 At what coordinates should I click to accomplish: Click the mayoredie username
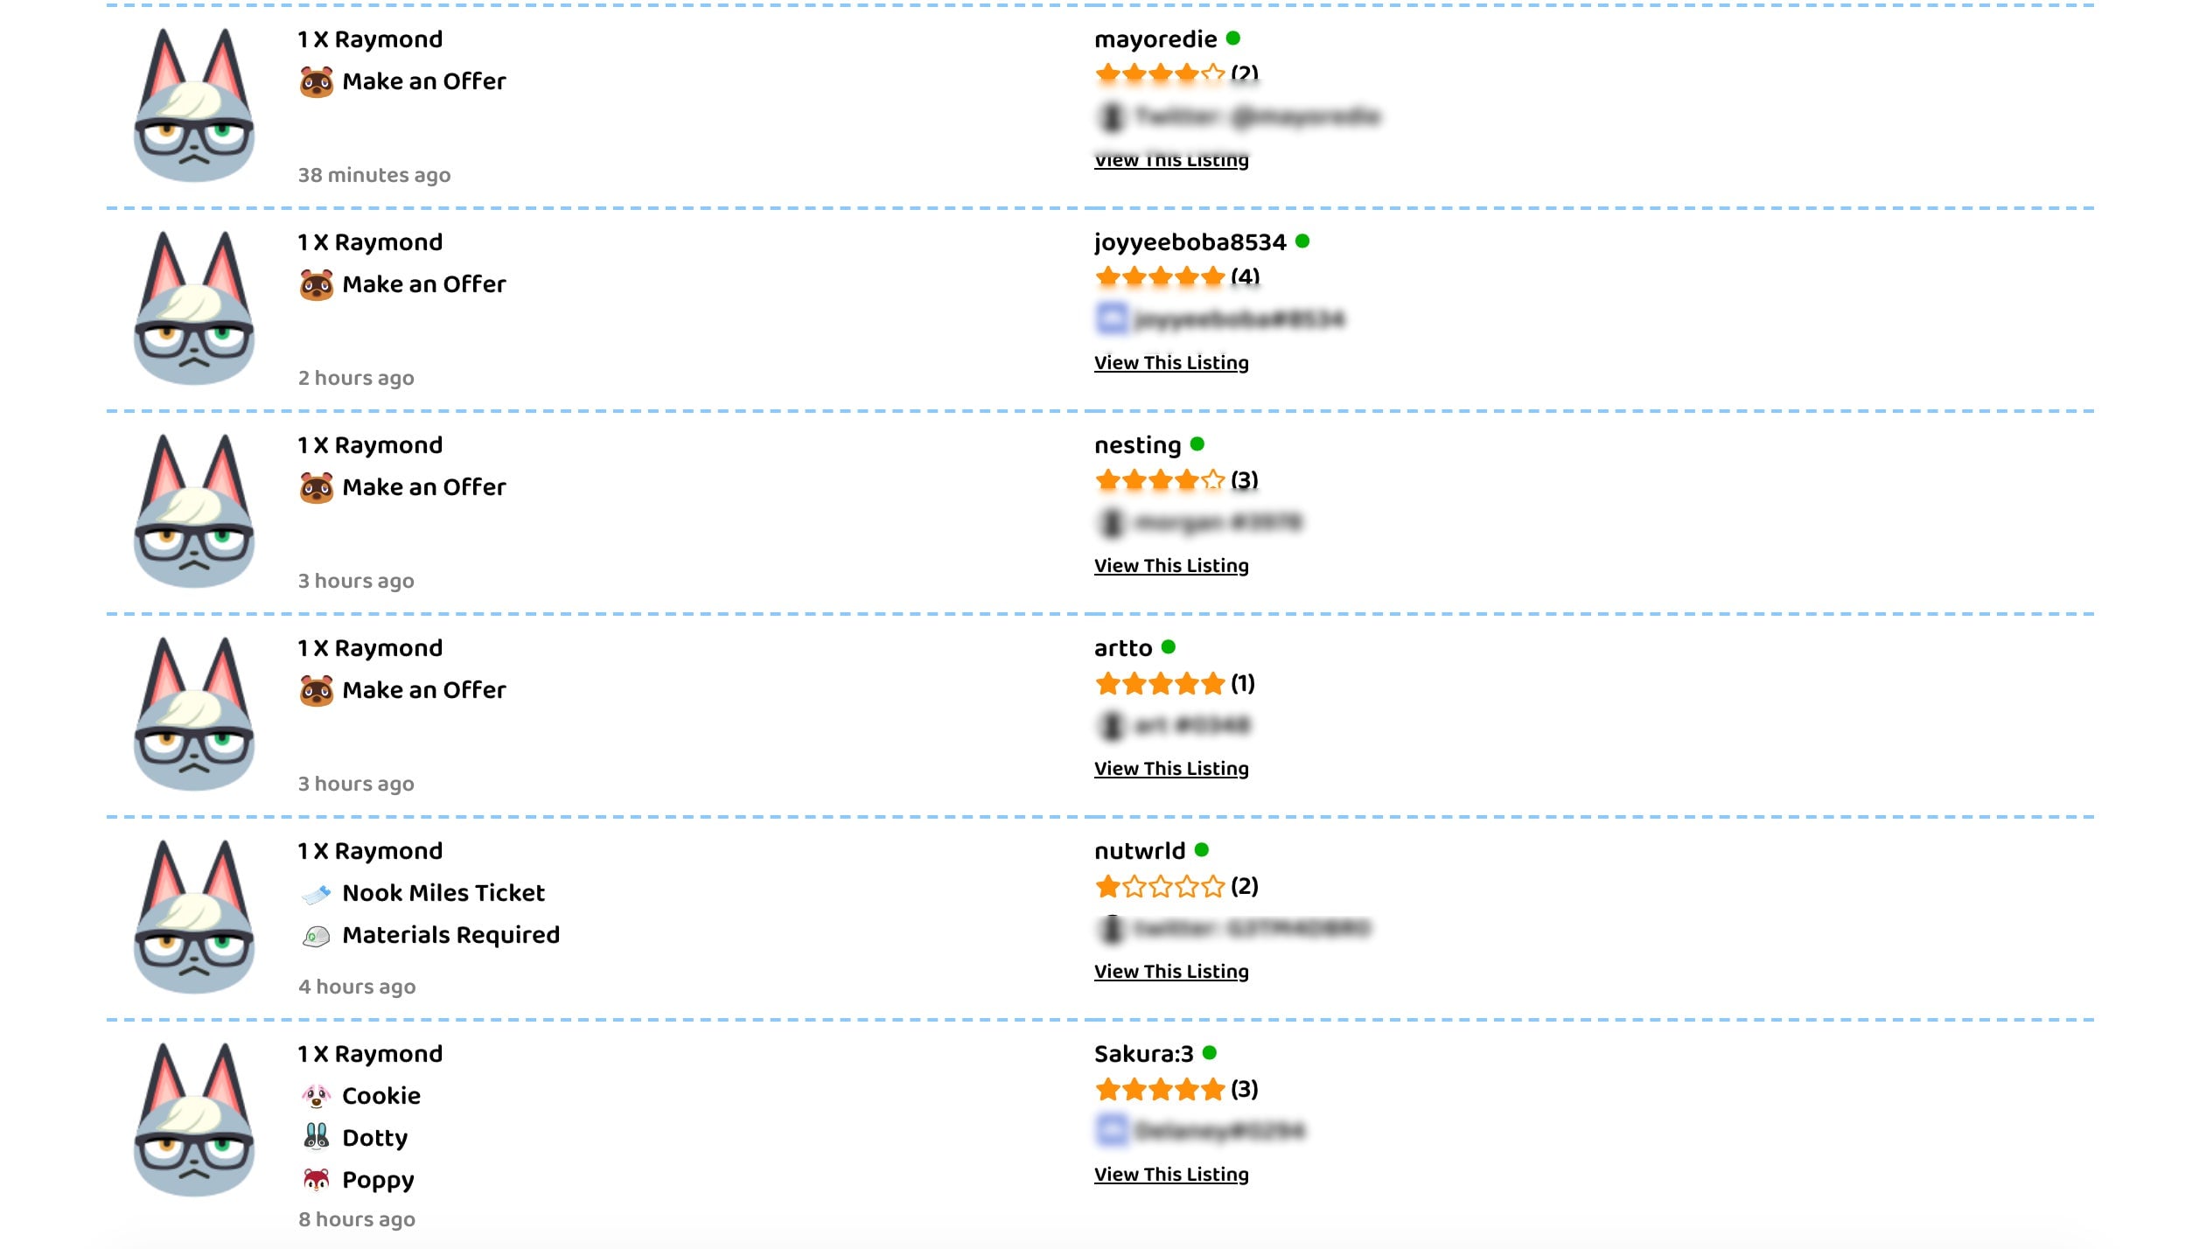[x=1155, y=39]
